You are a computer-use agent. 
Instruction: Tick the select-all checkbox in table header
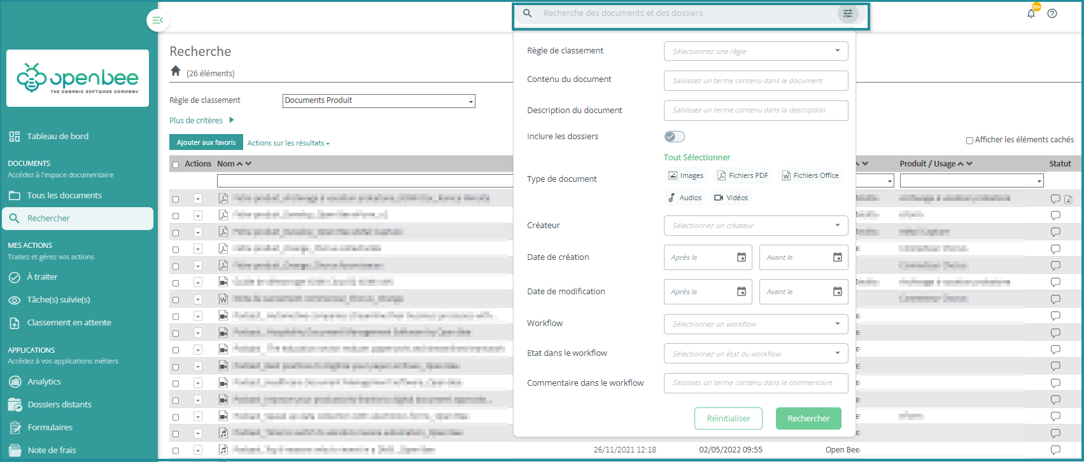point(176,165)
